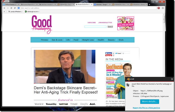Reload the current page
175x112 pixels.
pos(11,8)
